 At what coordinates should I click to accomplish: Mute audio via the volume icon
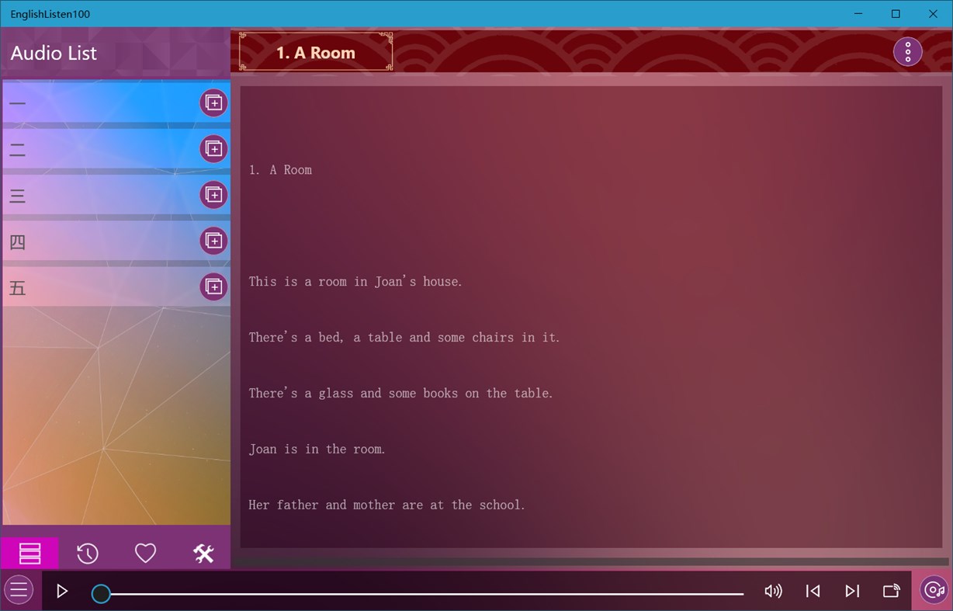click(773, 590)
